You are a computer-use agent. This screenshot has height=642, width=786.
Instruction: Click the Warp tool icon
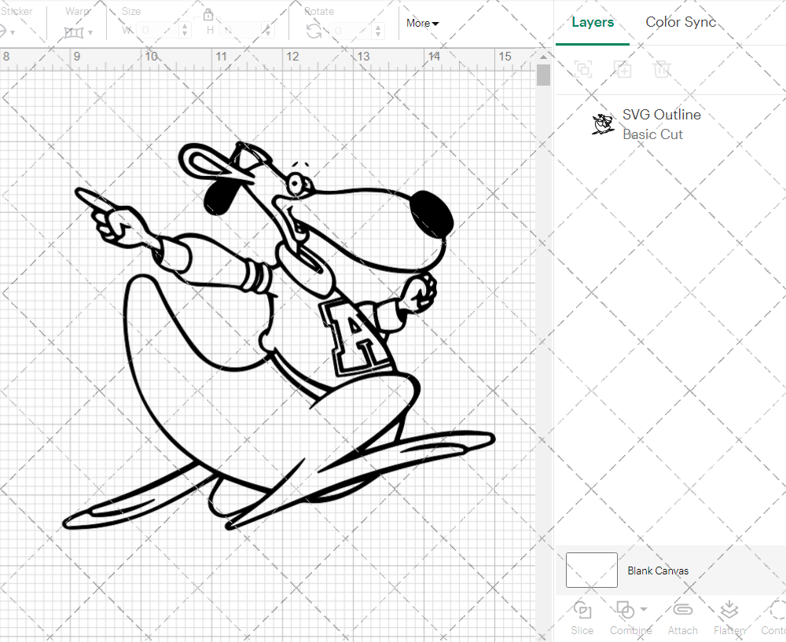74,32
